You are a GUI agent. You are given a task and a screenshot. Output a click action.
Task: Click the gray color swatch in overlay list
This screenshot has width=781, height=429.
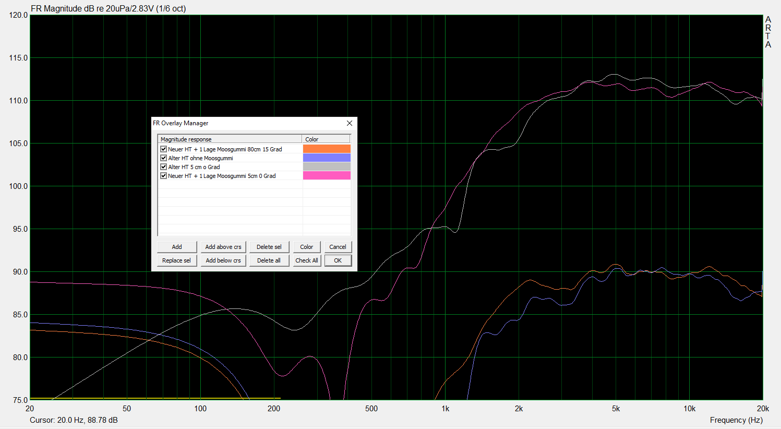[x=327, y=167]
